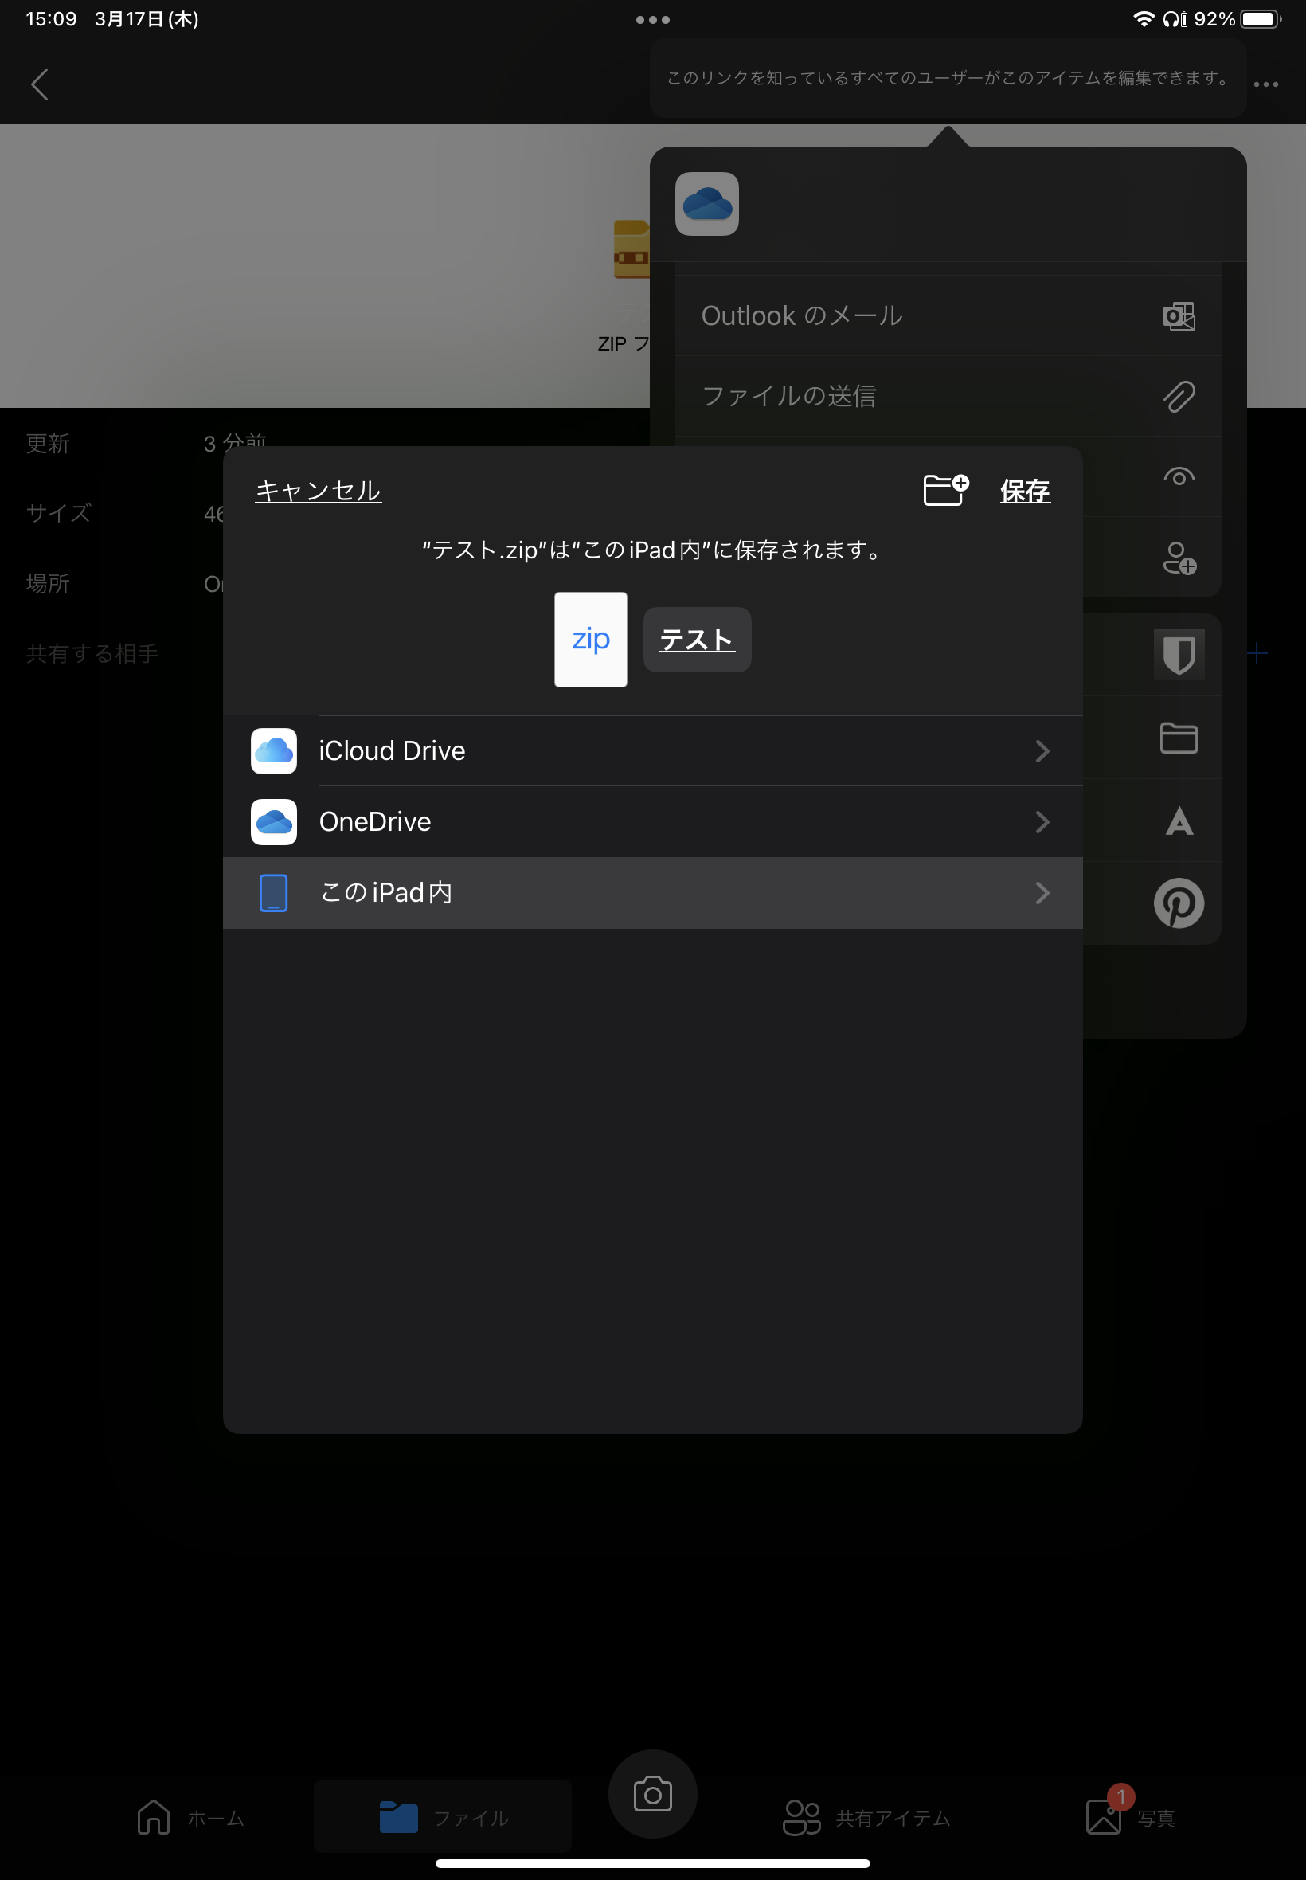Tap the paperclip send file icon

1179,396
